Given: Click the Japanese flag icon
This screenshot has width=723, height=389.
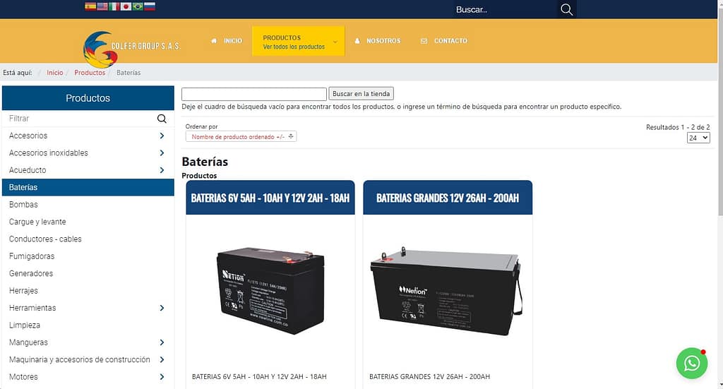Looking at the screenshot, I should tap(126, 6).
